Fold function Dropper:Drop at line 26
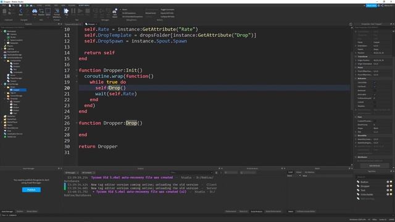The width and height of the screenshot is (395, 222). (x=77, y=123)
